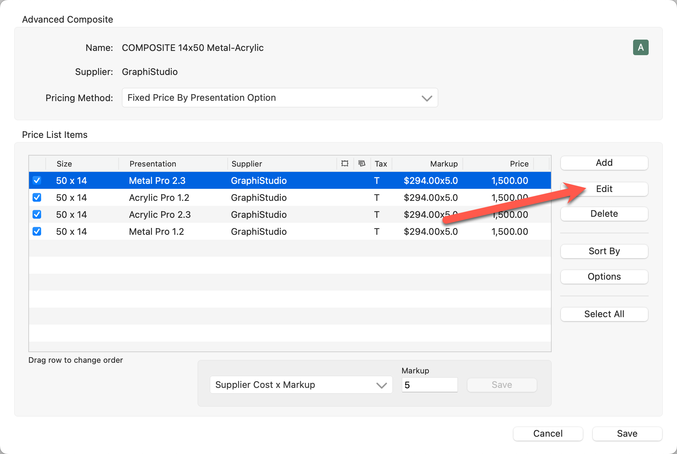Disable the Acrylic Pro 2.3 row checkbox
677x454 pixels.
tap(37, 214)
